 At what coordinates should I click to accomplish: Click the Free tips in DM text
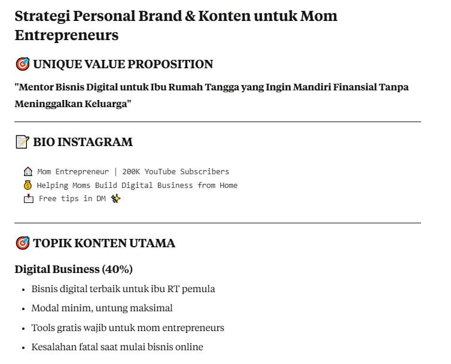73,198
